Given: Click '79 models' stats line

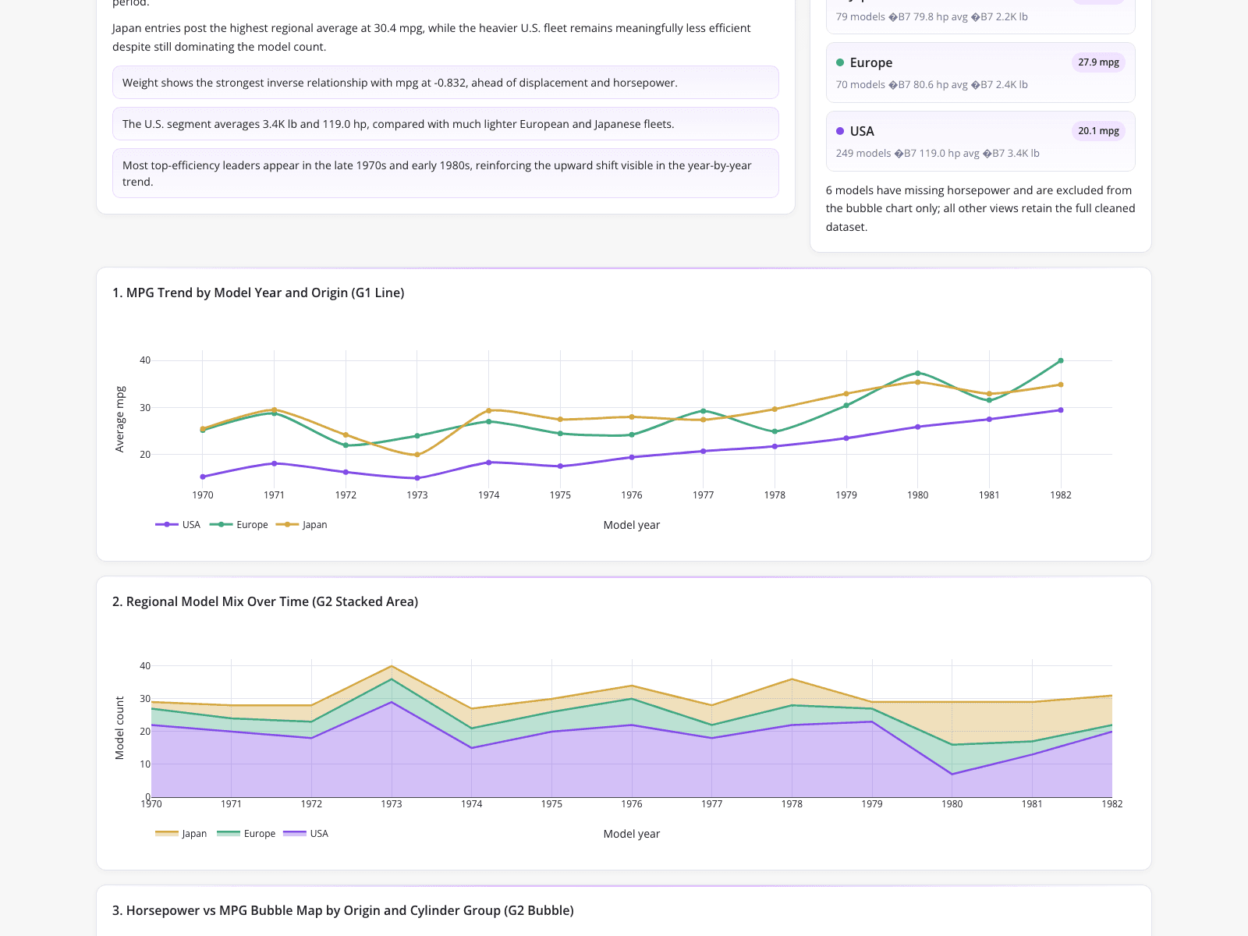Looking at the screenshot, I should [x=932, y=16].
